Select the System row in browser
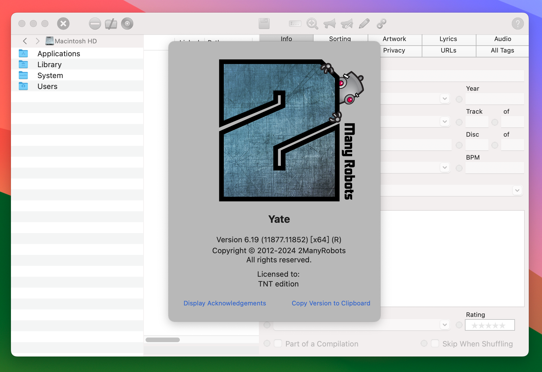542x372 pixels. (77, 75)
